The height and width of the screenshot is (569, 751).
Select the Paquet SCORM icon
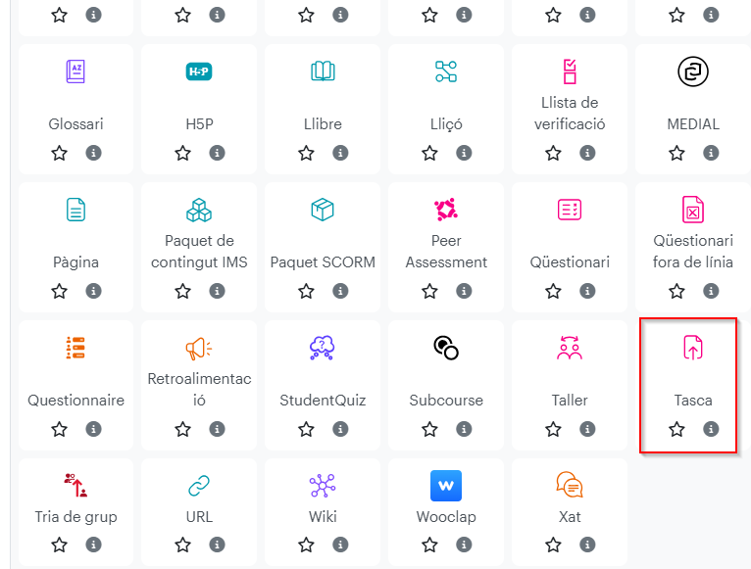(323, 210)
